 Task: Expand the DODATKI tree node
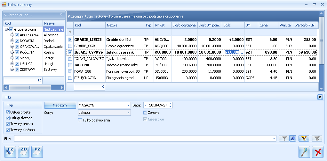(12, 41)
